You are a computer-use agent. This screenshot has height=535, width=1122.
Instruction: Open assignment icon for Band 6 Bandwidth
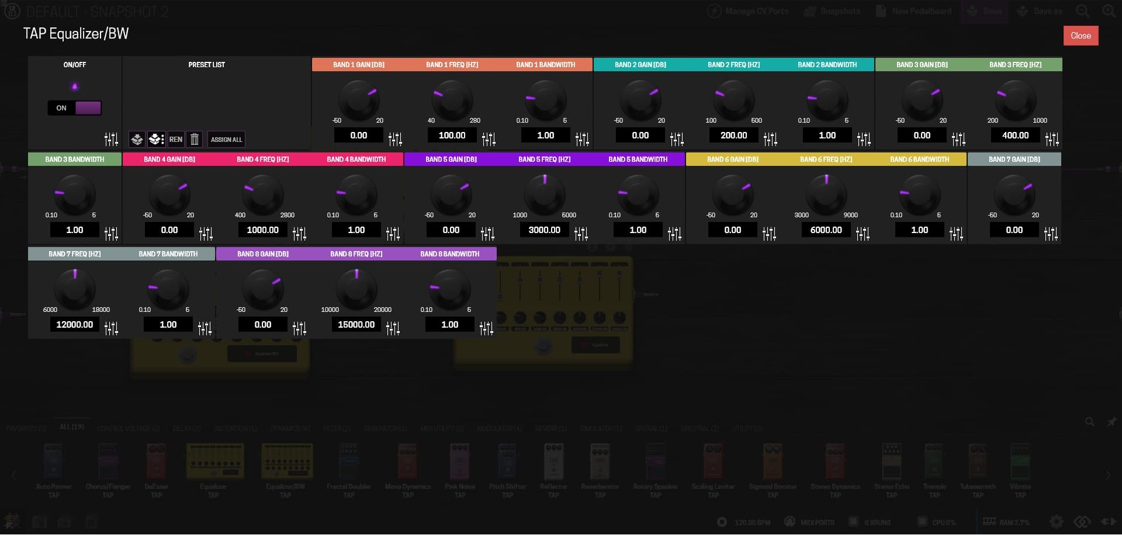coord(956,234)
